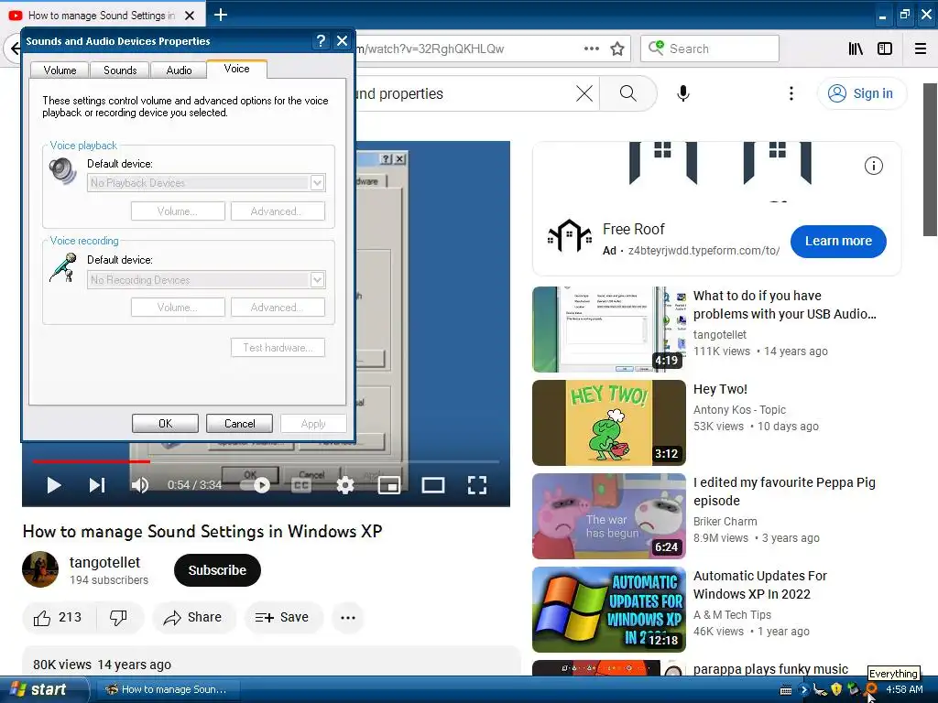Expand the voice playback default device dropdown
This screenshot has width=938, height=703.
(318, 183)
